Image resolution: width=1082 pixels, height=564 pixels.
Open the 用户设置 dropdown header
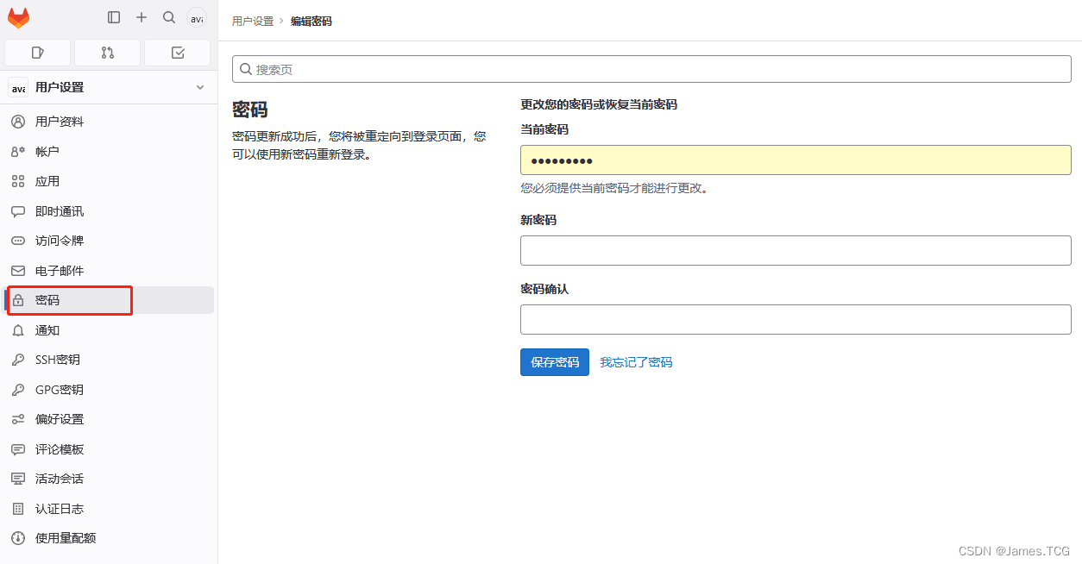tap(60, 87)
